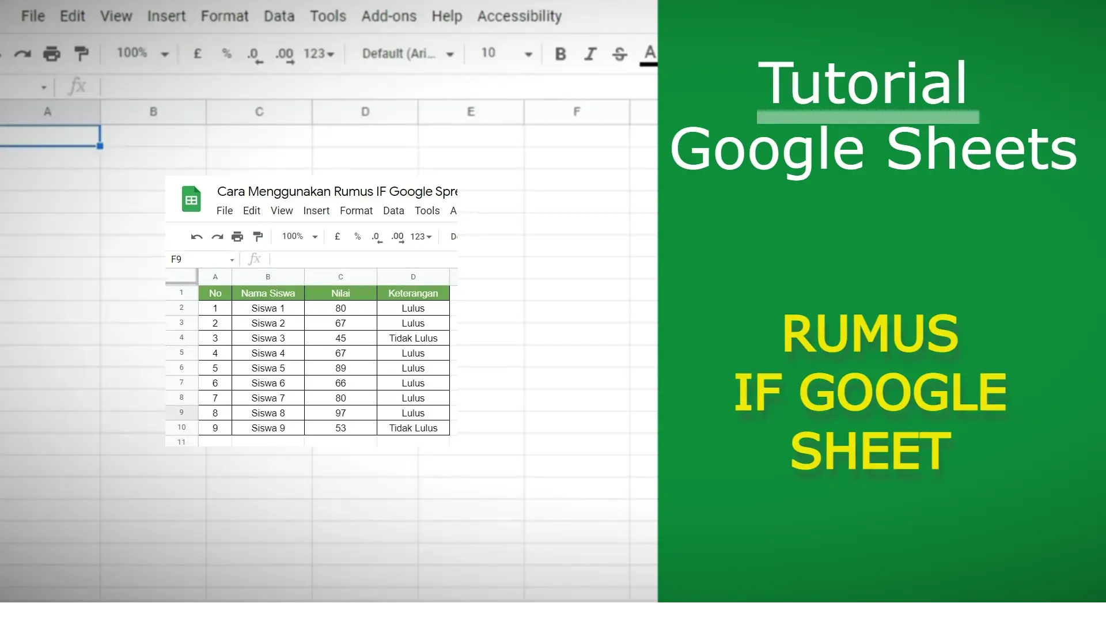This screenshot has height=622, width=1106.
Task: Toggle bold formatting in background toolbar
Action: click(x=560, y=54)
